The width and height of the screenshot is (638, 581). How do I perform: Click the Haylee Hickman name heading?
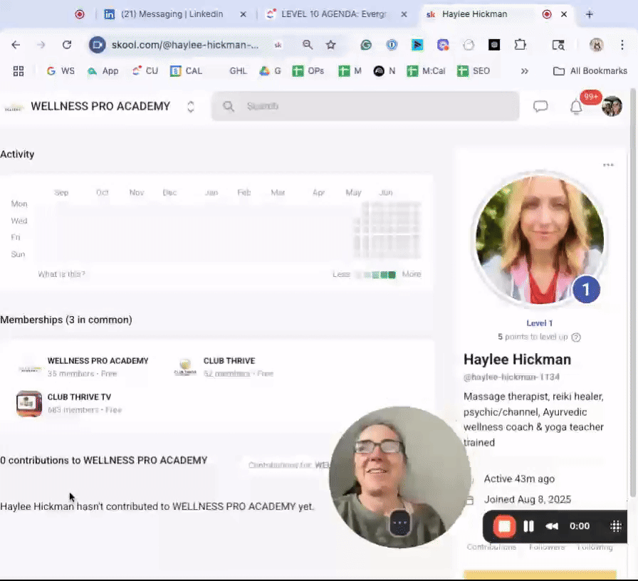[x=517, y=360]
